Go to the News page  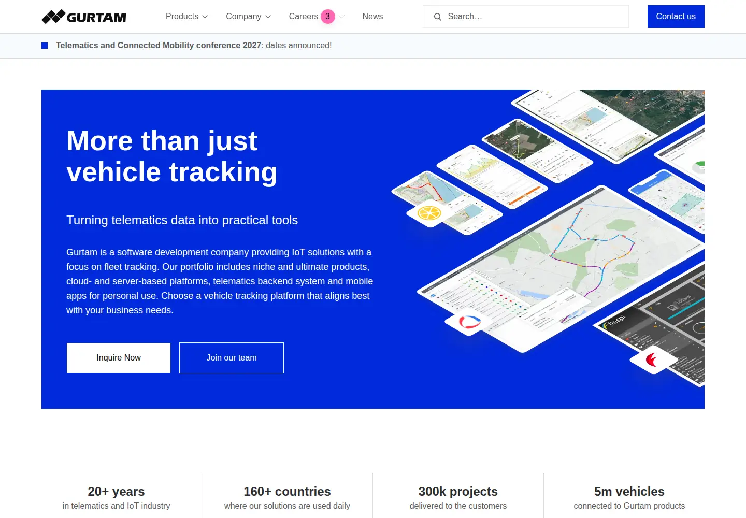[x=372, y=17]
